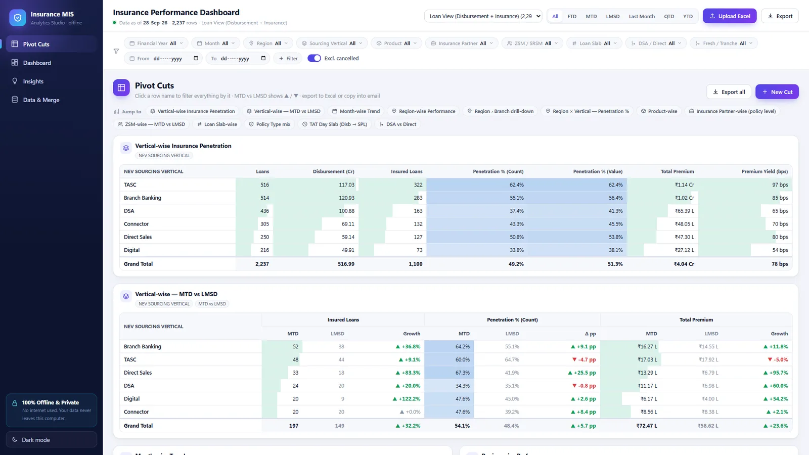Click Connector row name in Penetration table
Image resolution: width=809 pixels, height=455 pixels.
[x=137, y=224]
